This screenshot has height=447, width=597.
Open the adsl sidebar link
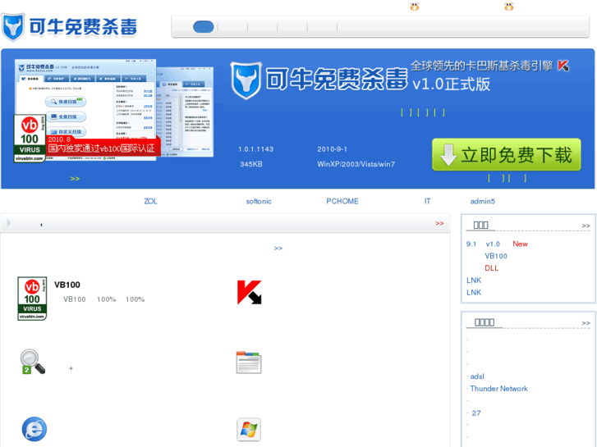[477, 376]
